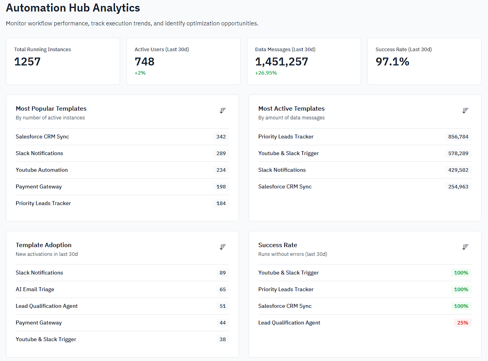Open AI Email Triage adoption row
Viewport: 488px width, 361px height.
122,290
